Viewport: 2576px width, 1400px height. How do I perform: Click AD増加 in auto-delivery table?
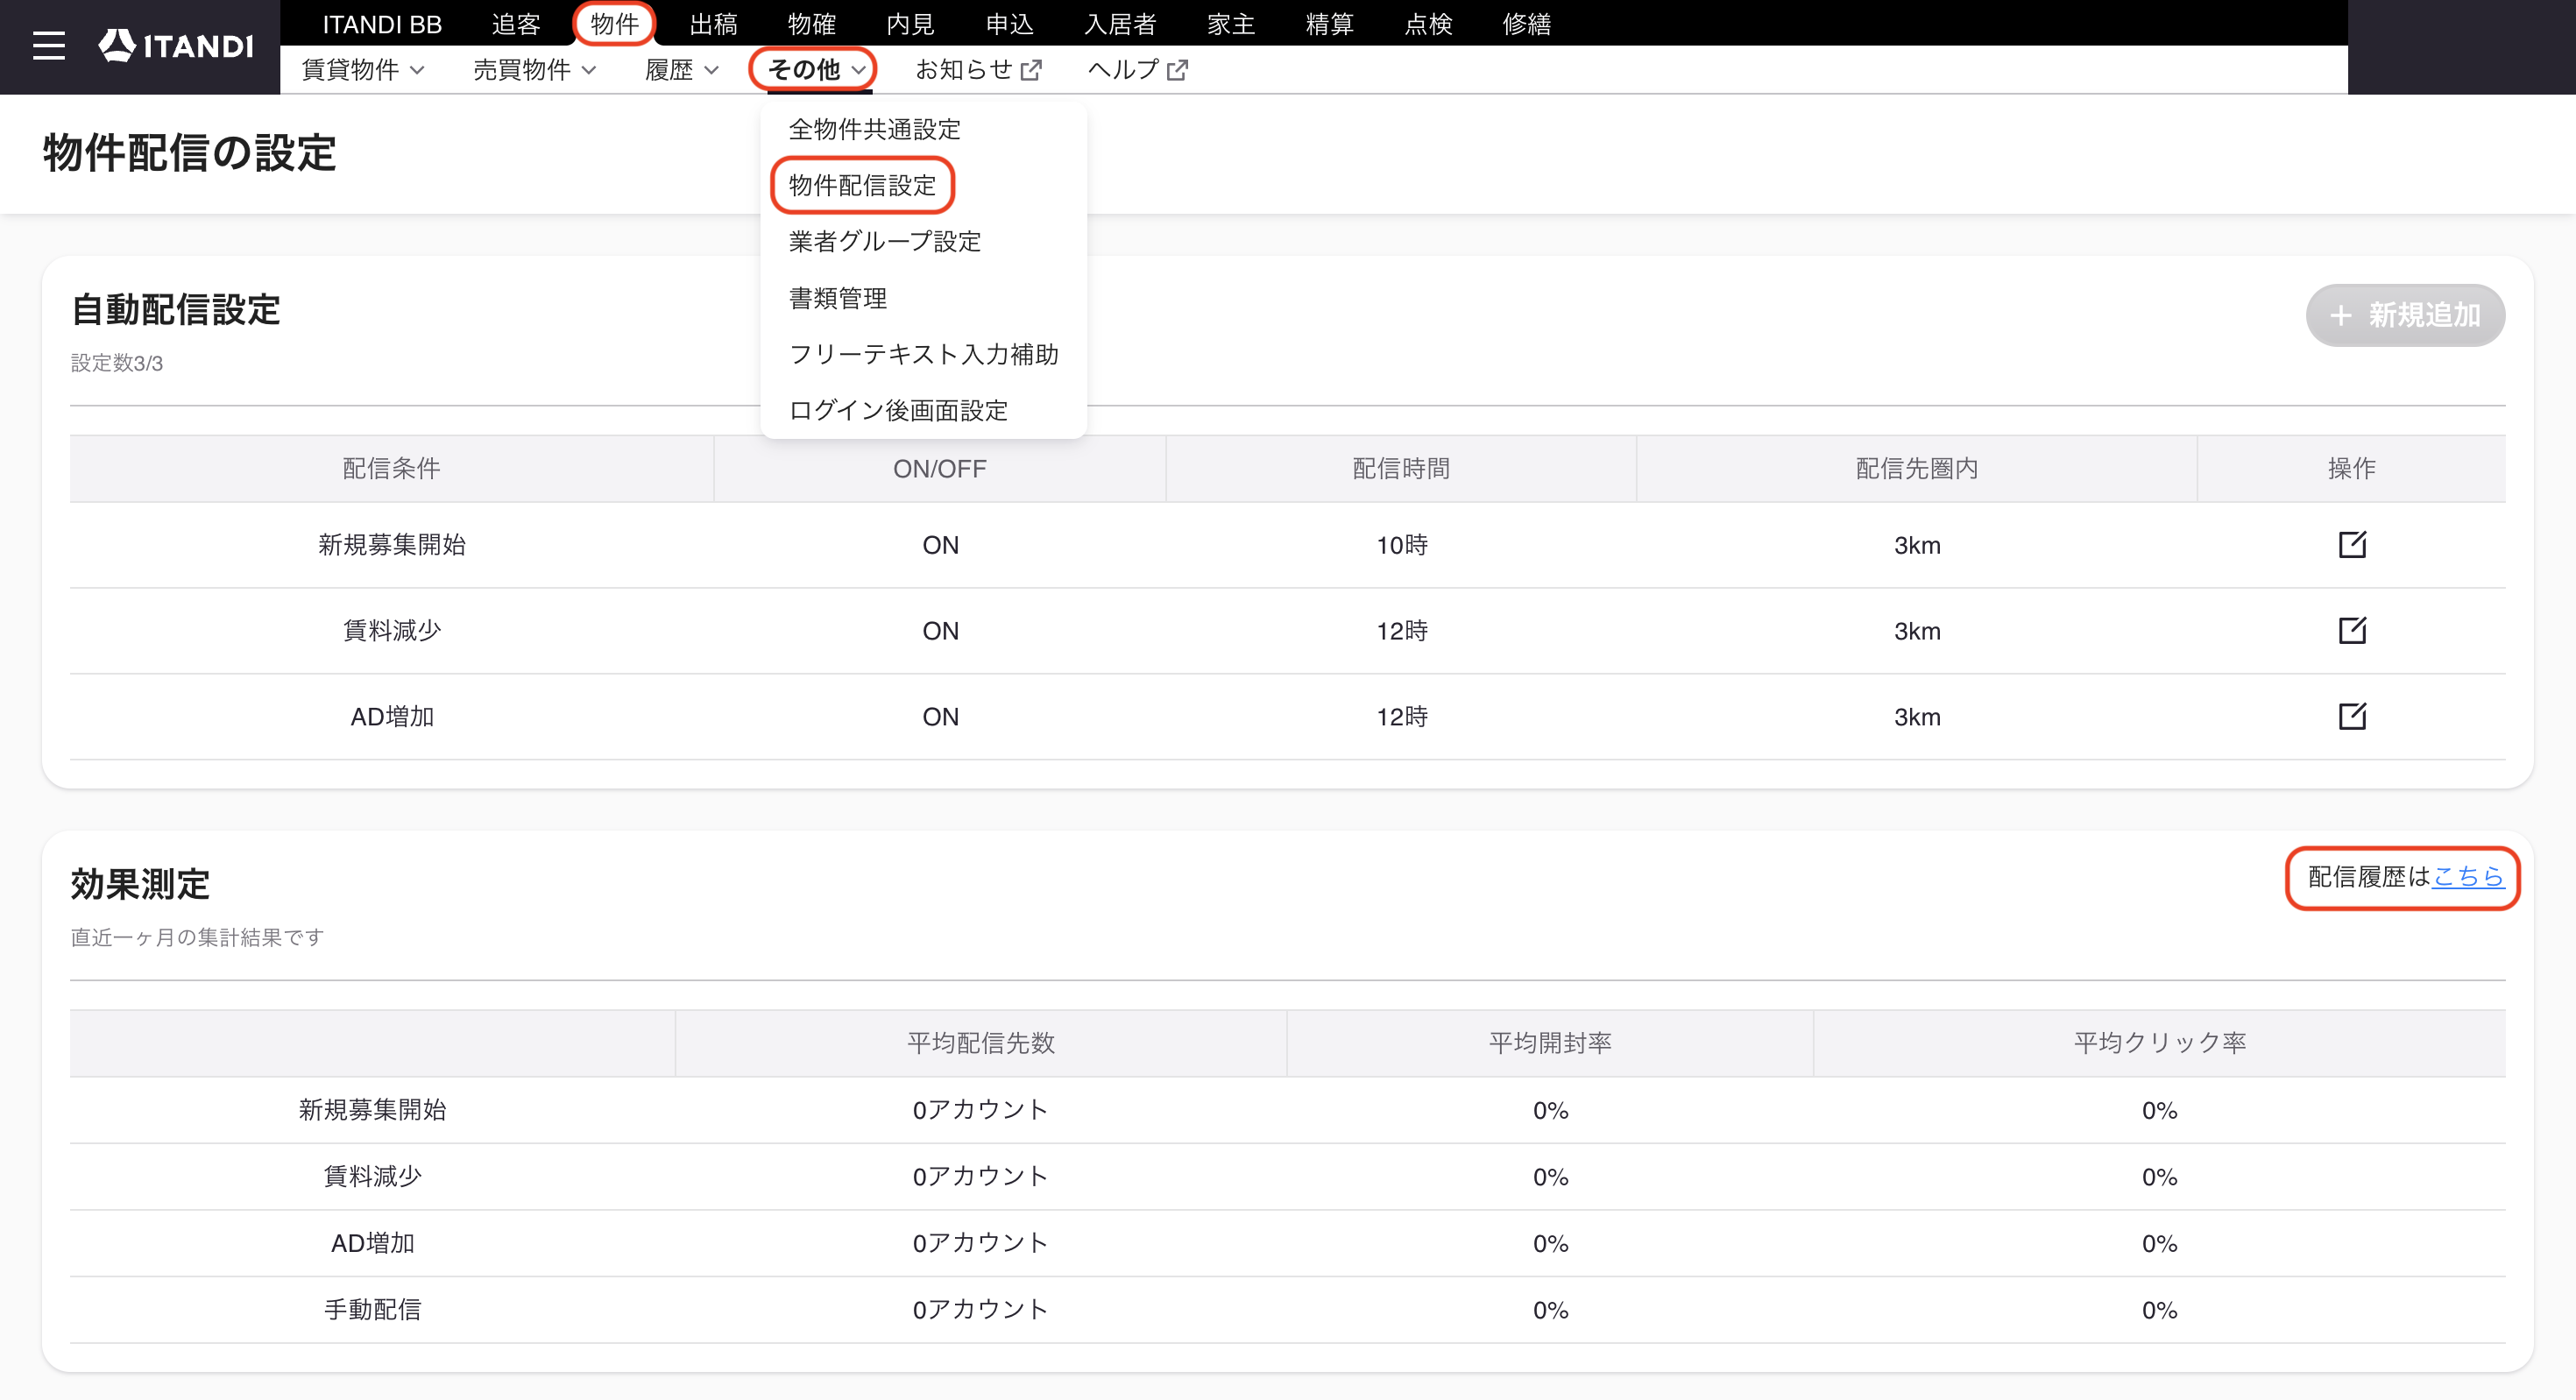(392, 717)
